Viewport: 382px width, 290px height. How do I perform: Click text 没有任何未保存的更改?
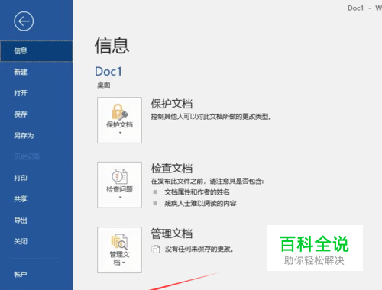(199, 249)
